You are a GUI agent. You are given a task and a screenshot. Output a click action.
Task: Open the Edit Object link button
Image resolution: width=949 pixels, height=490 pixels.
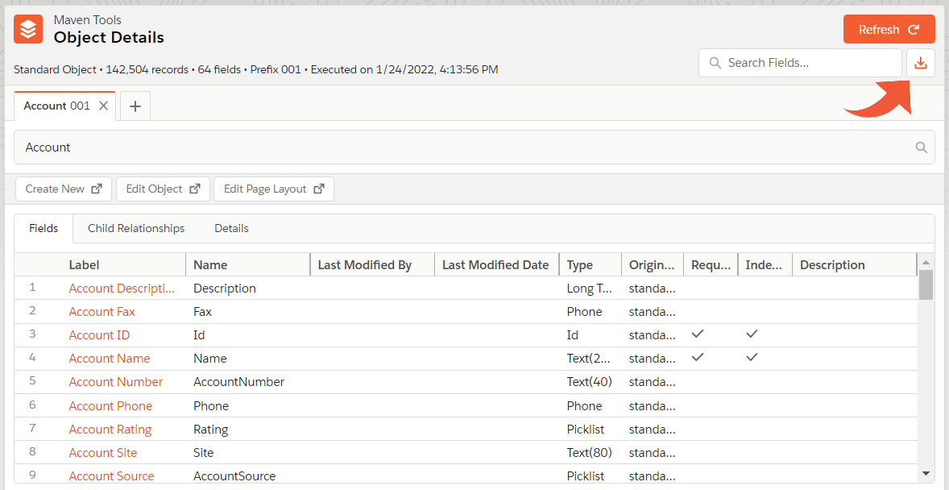coord(163,189)
